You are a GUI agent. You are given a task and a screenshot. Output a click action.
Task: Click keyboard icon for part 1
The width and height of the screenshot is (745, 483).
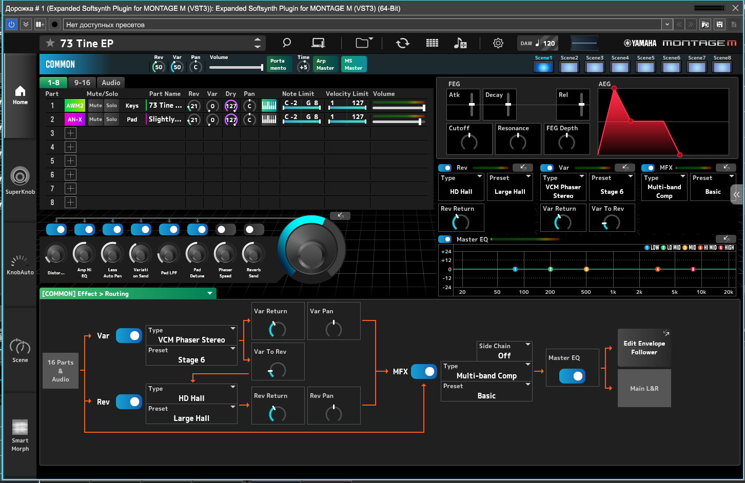click(269, 106)
